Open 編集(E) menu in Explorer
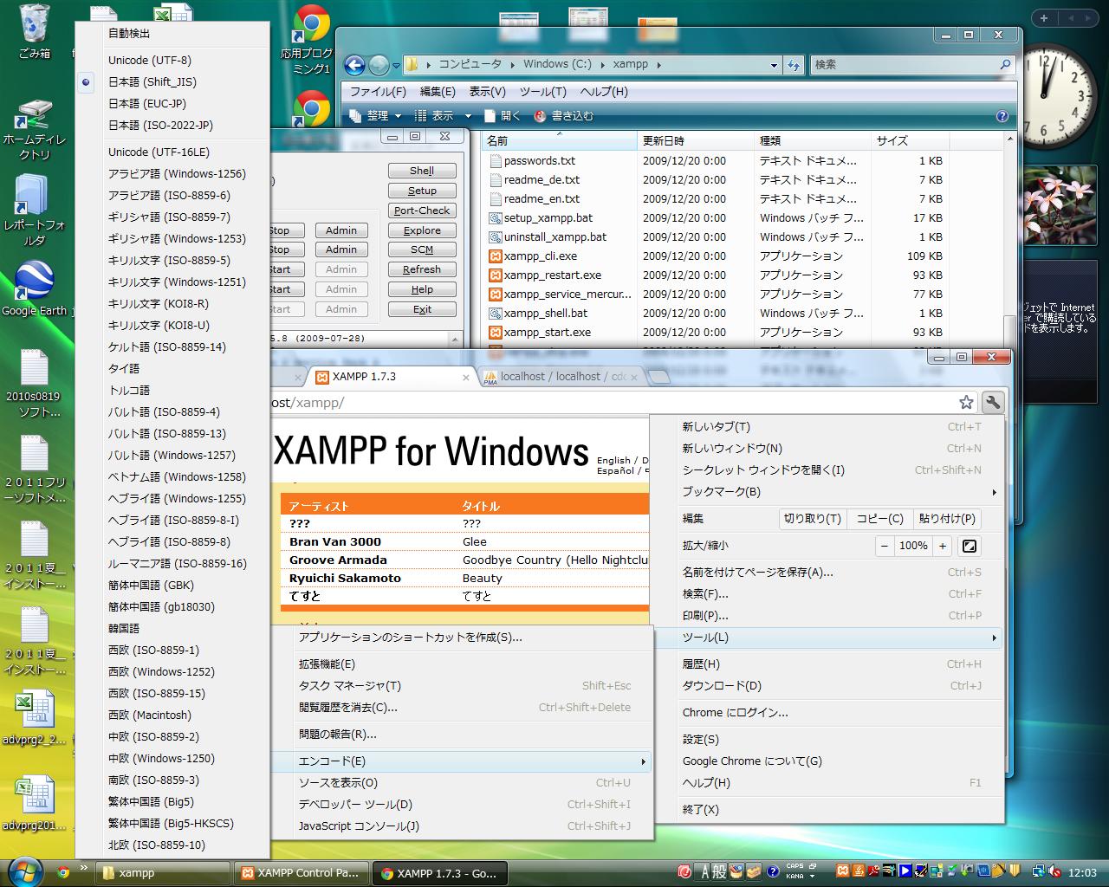The image size is (1109, 887). (438, 92)
